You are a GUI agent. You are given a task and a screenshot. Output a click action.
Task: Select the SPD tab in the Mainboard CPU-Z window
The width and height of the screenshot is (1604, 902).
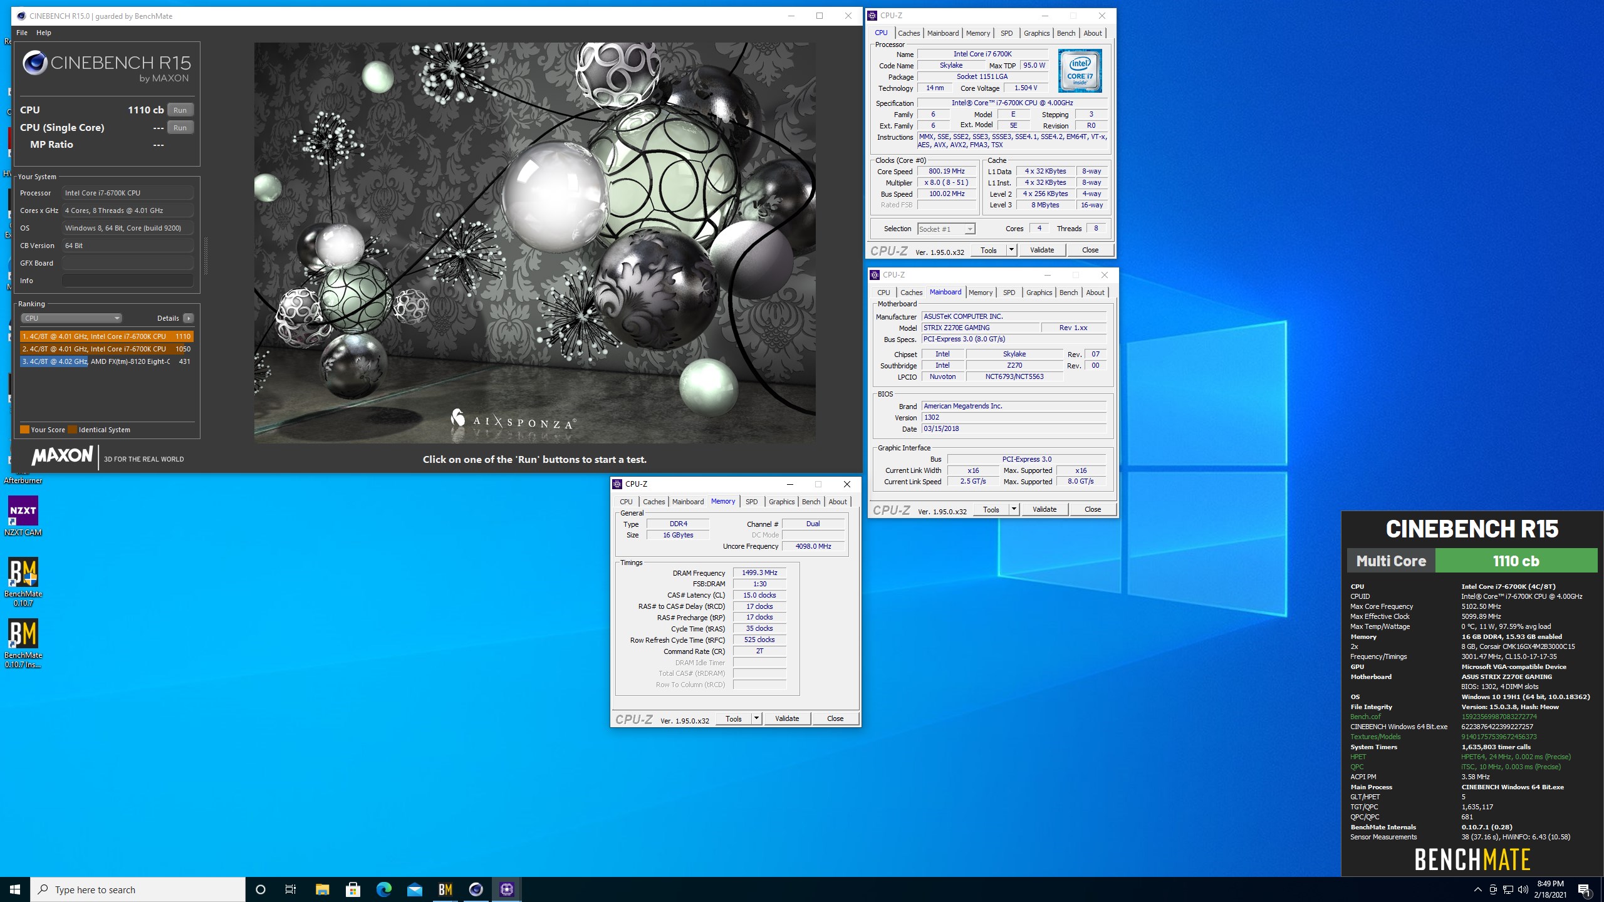click(x=1009, y=293)
